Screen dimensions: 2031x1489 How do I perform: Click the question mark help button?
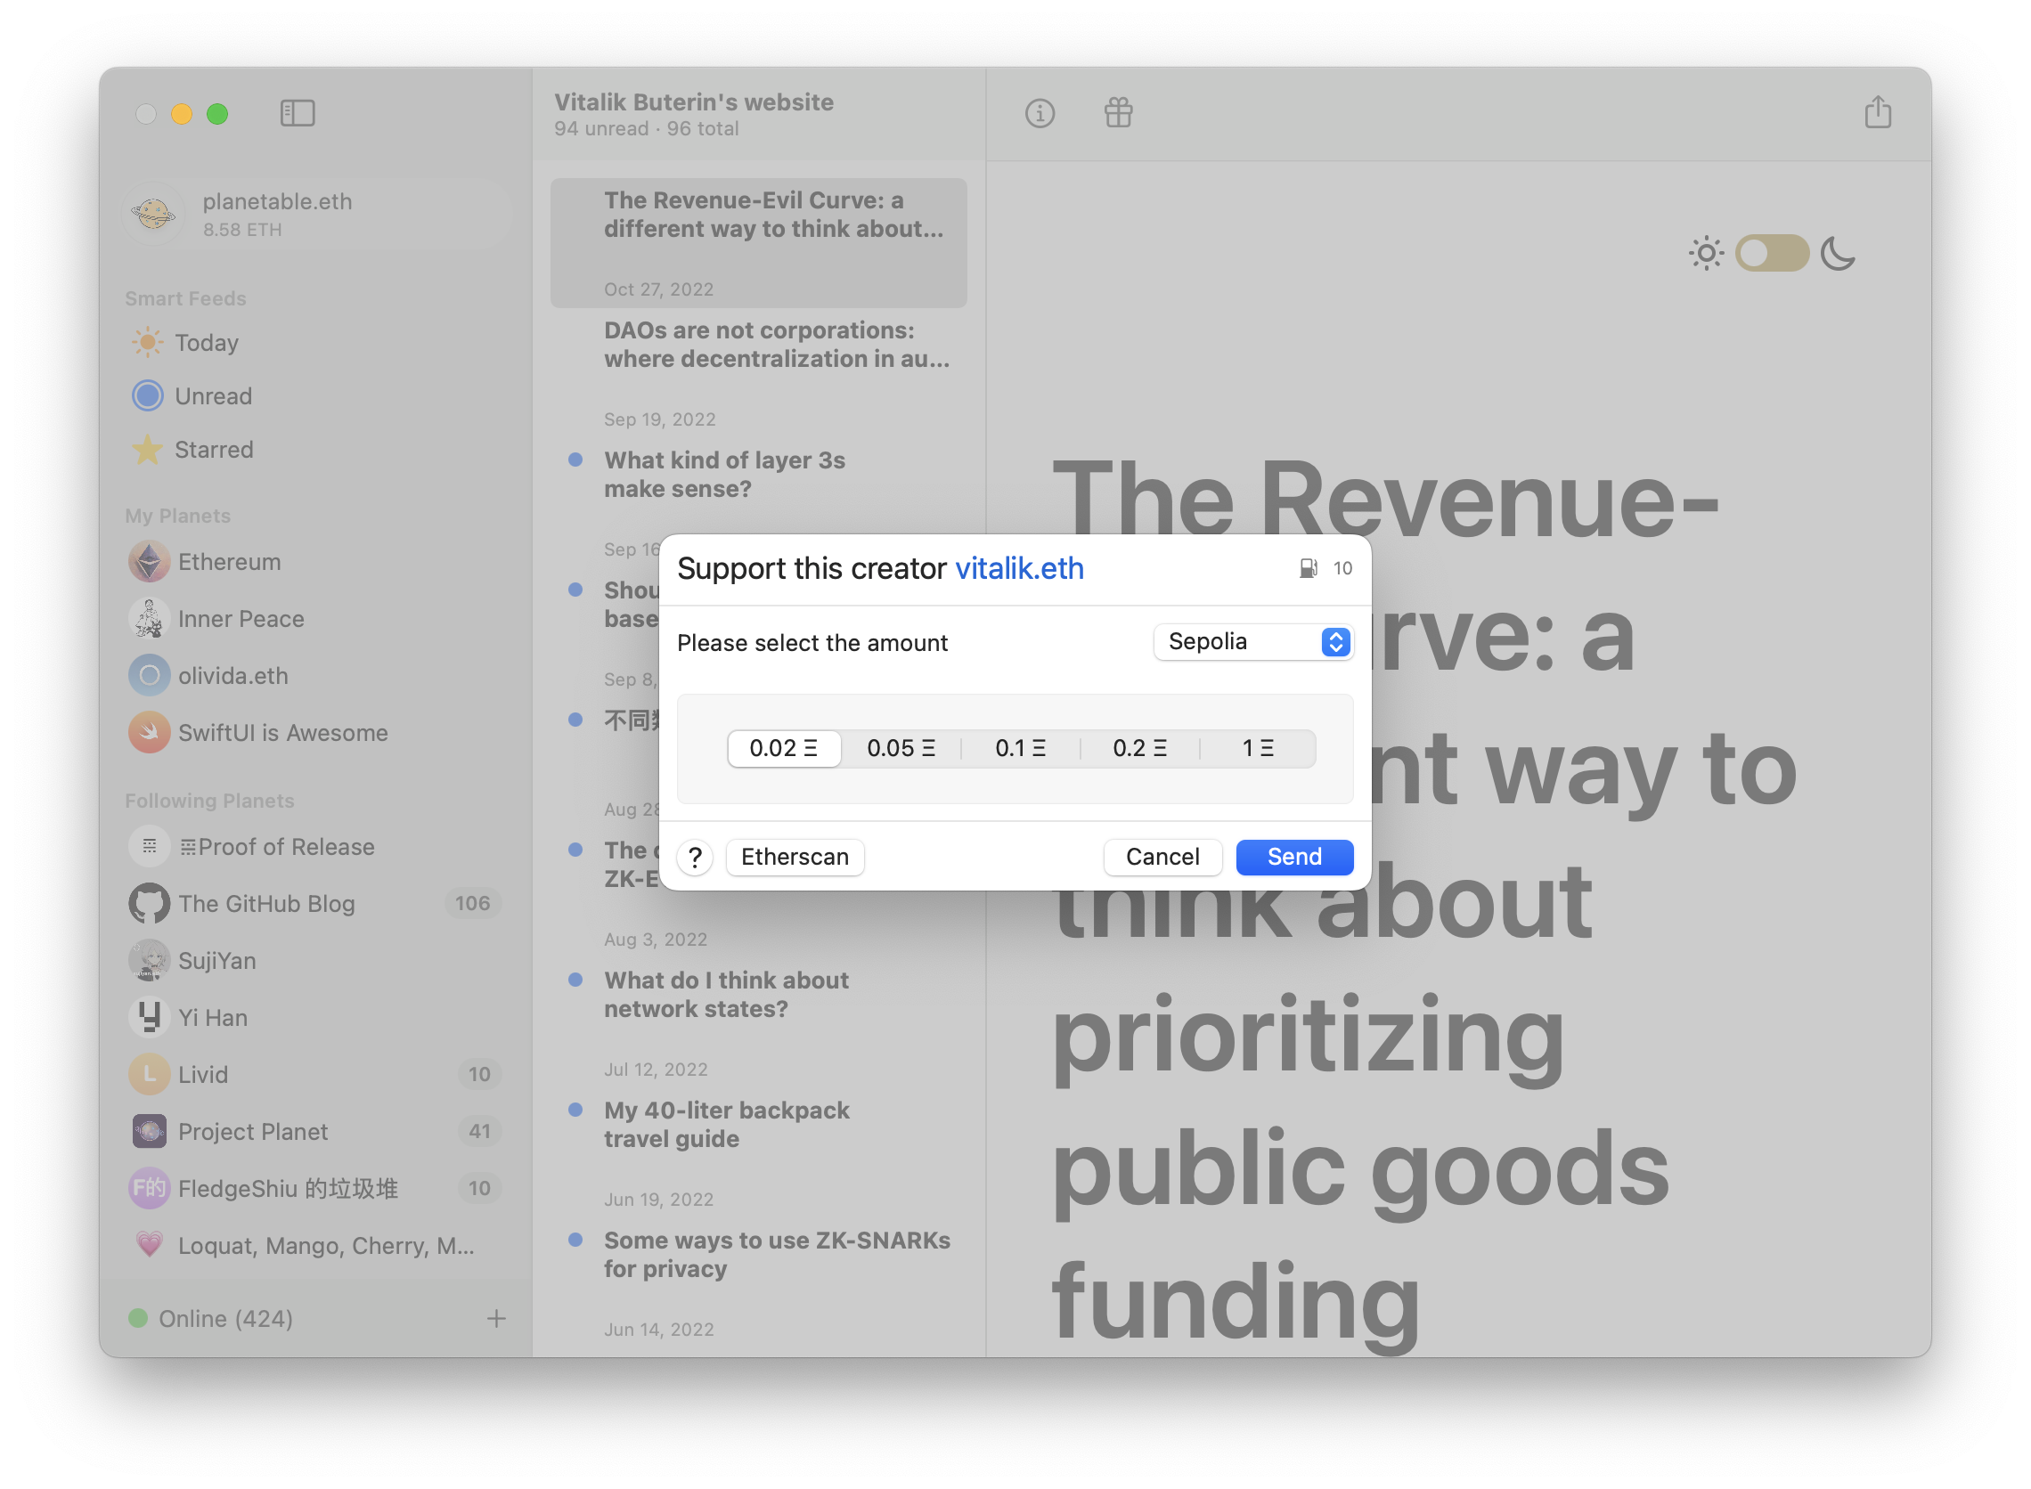click(695, 858)
